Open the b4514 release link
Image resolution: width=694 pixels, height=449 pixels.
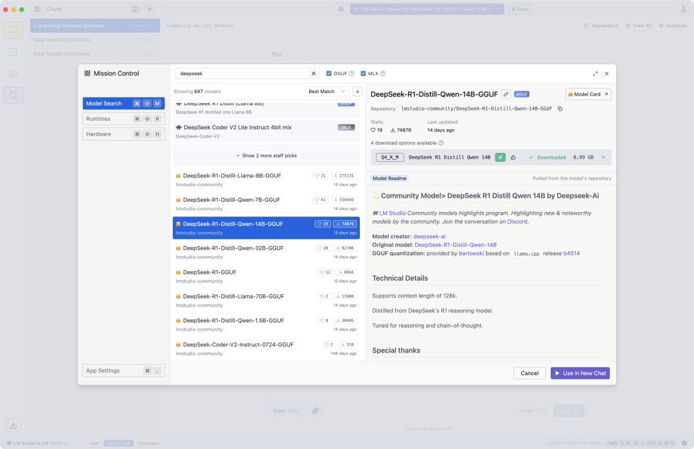tap(571, 254)
